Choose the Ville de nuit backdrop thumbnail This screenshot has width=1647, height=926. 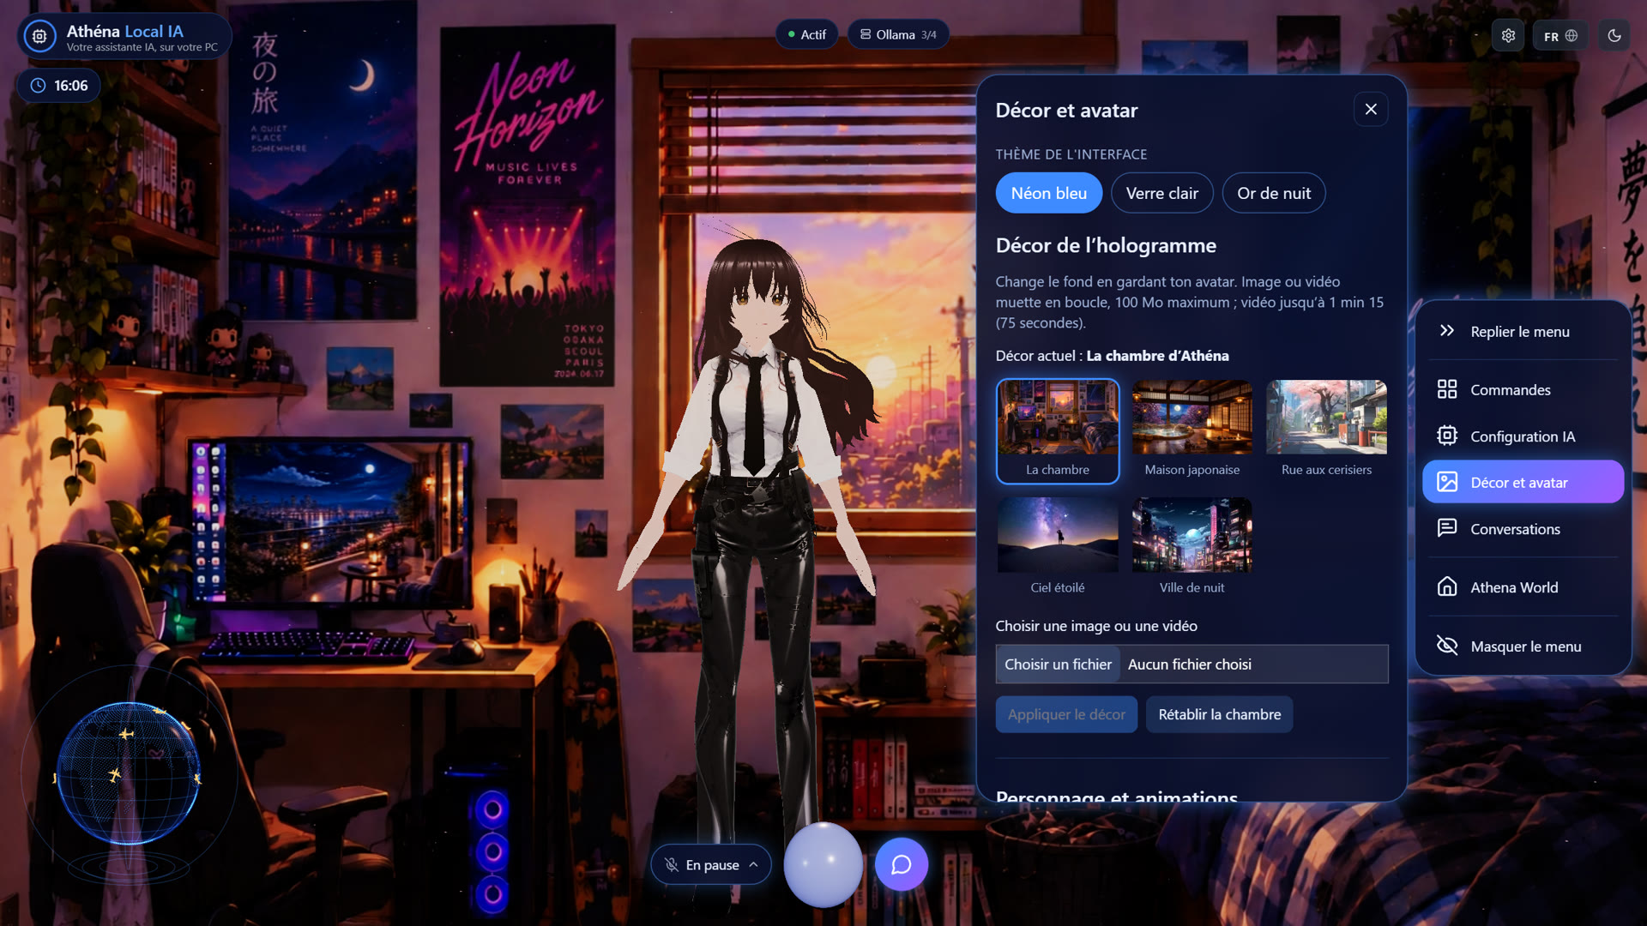tap(1192, 549)
